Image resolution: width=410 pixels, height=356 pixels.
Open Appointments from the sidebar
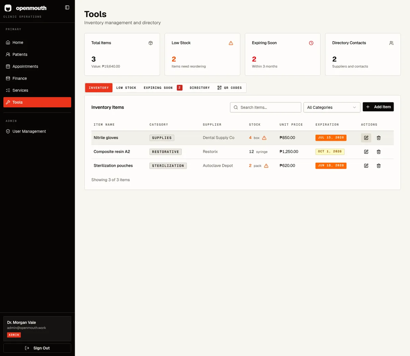coord(37,66)
